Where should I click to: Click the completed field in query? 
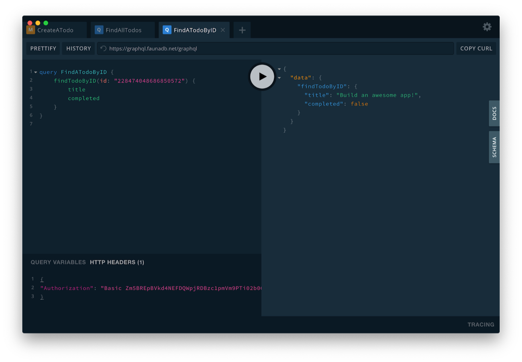click(84, 98)
